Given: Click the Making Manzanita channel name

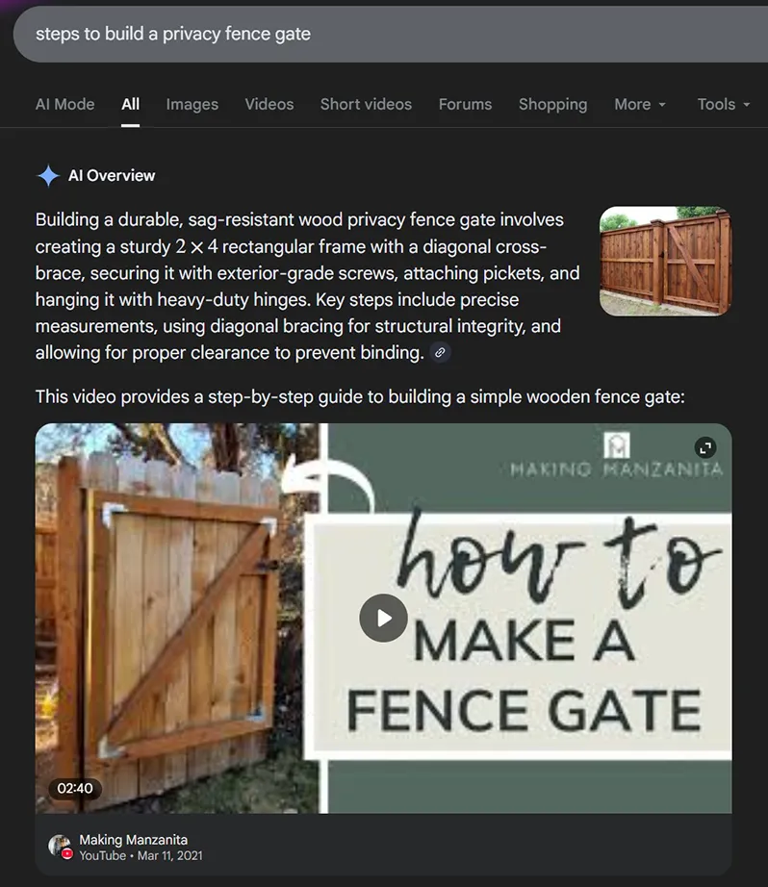Looking at the screenshot, I should [133, 840].
